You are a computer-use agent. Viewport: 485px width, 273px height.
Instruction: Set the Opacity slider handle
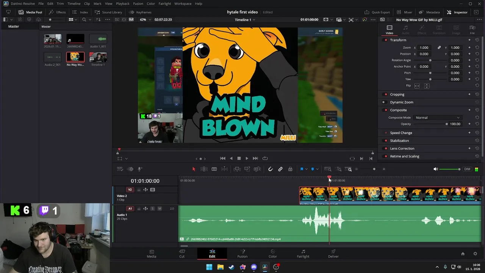point(447,124)
